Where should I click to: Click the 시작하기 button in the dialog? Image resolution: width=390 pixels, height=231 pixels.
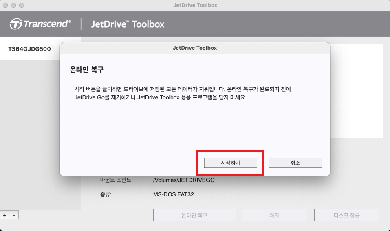pos(231,163)
